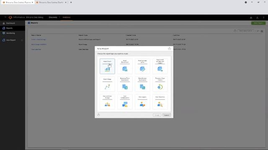The width and height of the screenshot is (268, 150).
Task: Open the help icon in New Report dialog footer
Action: [98, 115]
